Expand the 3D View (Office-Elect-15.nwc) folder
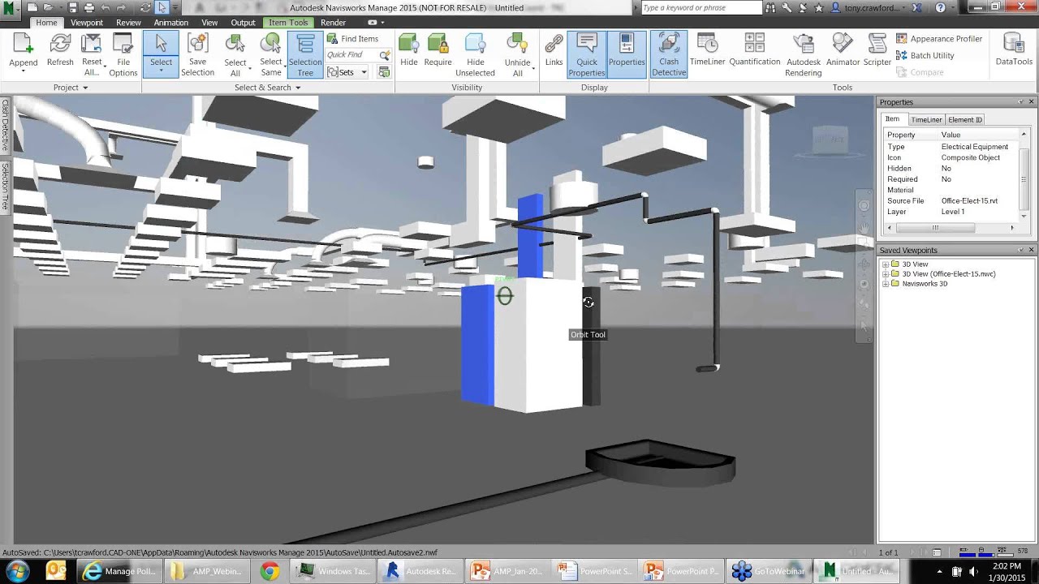Screen dimensions: 1039x584 point(886,274)
